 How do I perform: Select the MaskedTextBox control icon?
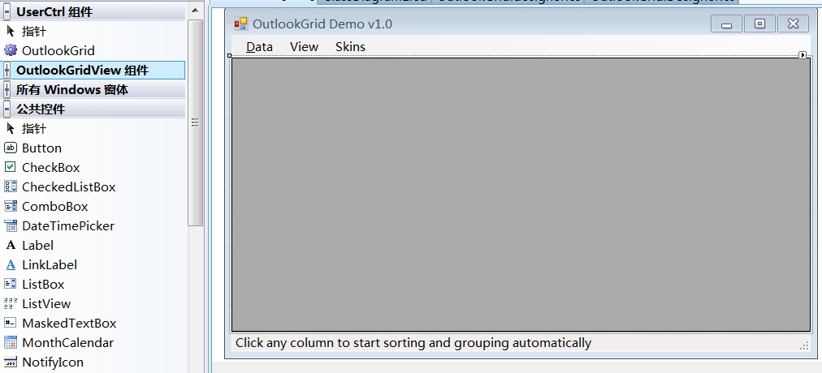coord(10,323)
